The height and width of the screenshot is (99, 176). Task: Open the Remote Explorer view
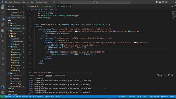(3, 36)
